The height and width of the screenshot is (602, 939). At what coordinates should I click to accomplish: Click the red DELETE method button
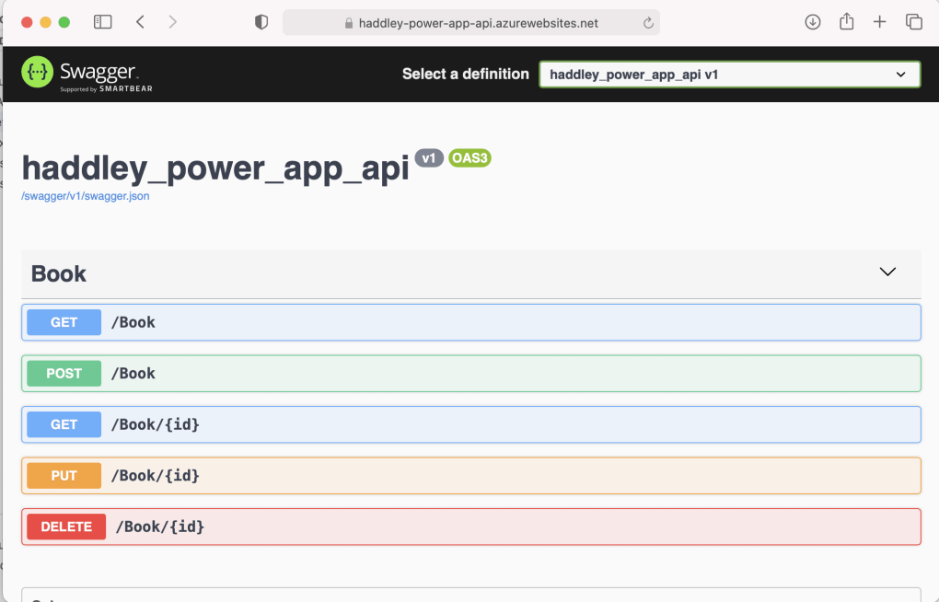(x=66, y=527)
